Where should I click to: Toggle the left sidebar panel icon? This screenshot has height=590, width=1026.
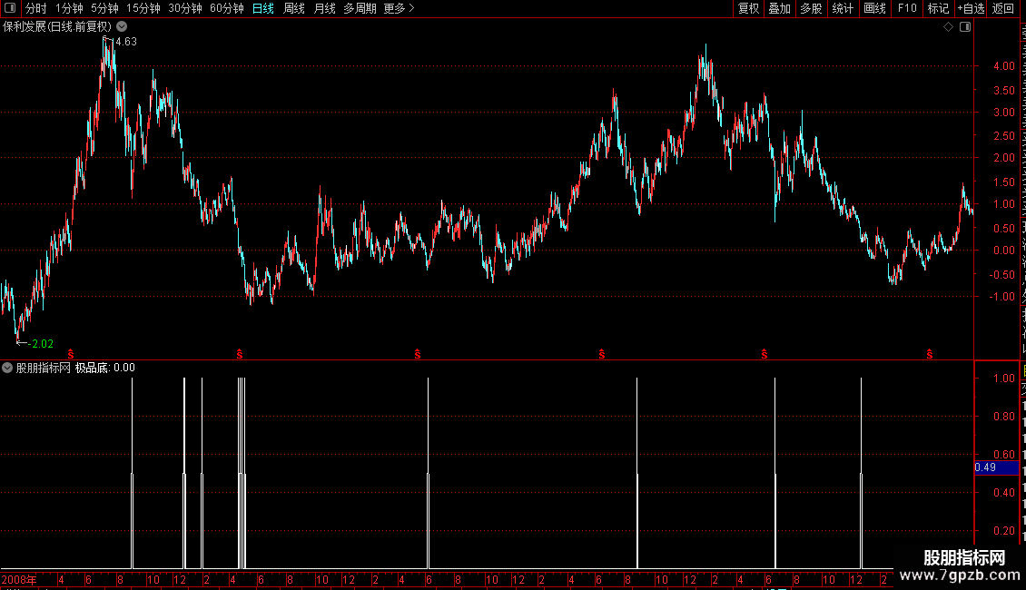pos(10,8)
